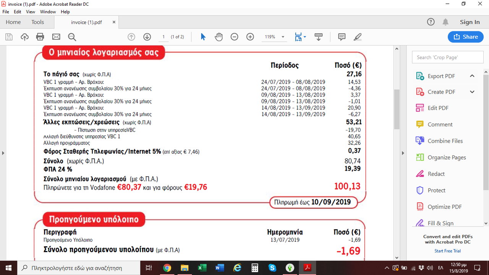Open the Help menu
Viewport: 489px width, 275px height.
65,12
